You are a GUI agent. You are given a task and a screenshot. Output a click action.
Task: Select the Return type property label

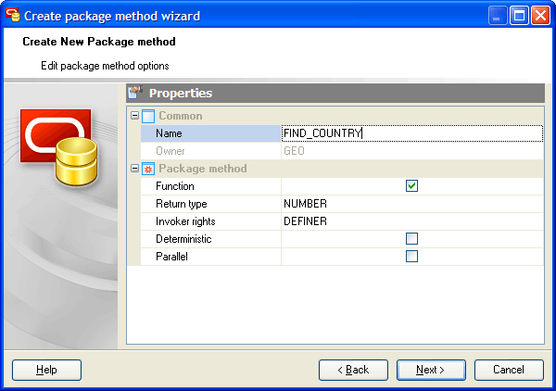[182, 204]
